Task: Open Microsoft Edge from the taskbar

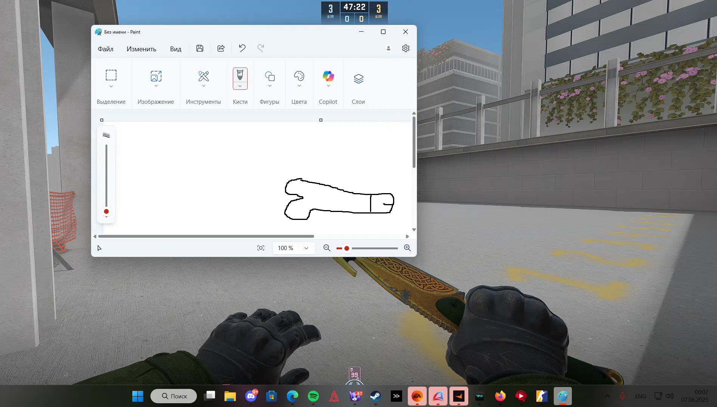Action: tap(293, 396)
